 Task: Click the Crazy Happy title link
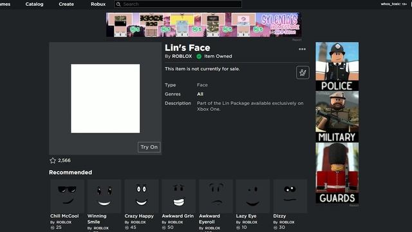(139, 216)
